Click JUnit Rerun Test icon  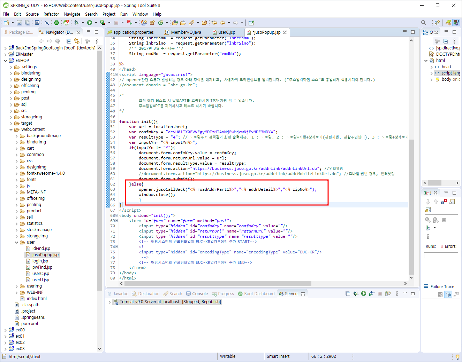pos(428,220)
